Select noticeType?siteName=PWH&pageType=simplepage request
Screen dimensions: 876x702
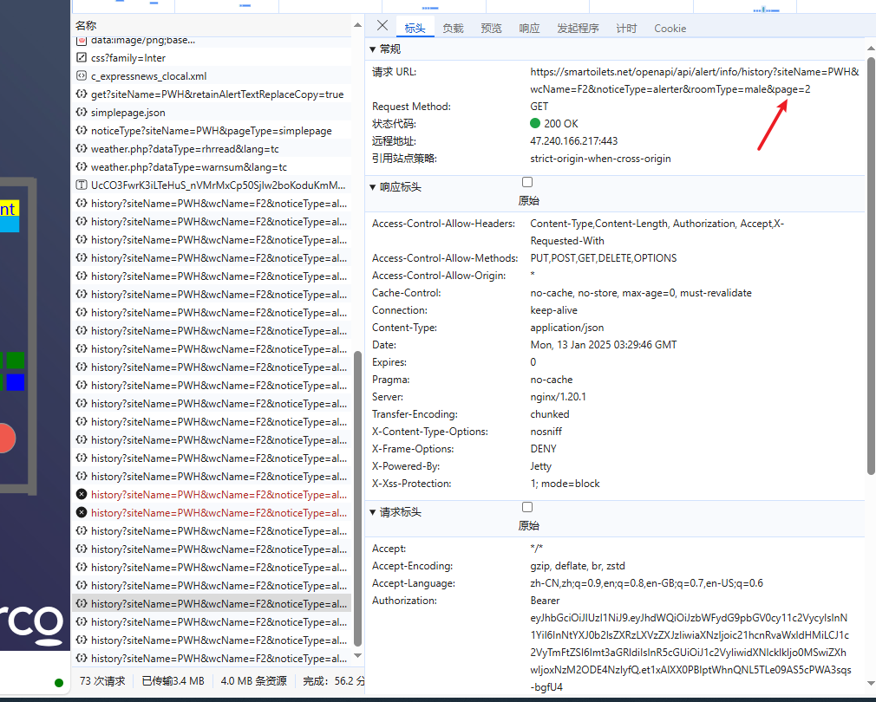(x=212, y=131)
